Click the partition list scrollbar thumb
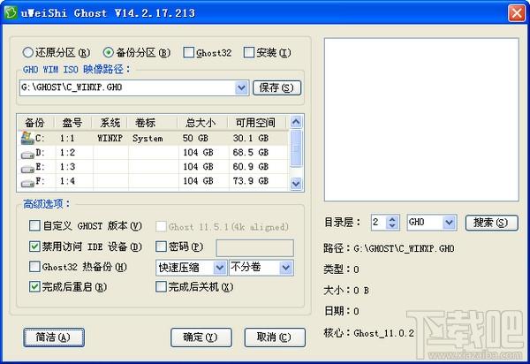 point(296,148)
